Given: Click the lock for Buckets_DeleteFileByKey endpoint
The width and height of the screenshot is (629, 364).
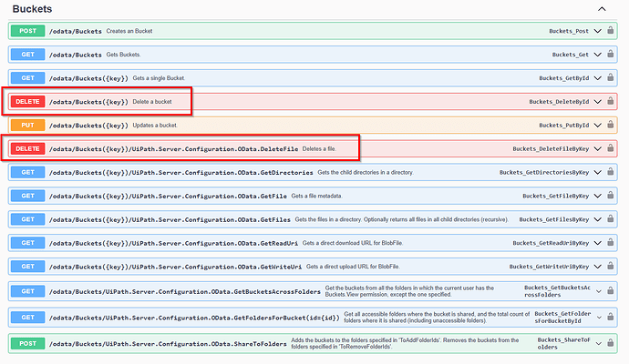Looking at the screenshot, I should click(610, 148).
